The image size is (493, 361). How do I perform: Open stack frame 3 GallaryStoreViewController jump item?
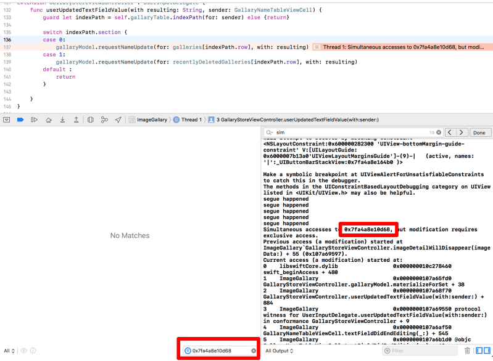[x=294, y=120]
